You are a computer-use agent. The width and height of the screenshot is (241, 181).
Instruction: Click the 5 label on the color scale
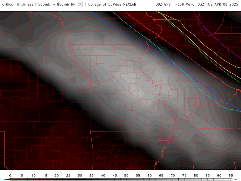22,176
